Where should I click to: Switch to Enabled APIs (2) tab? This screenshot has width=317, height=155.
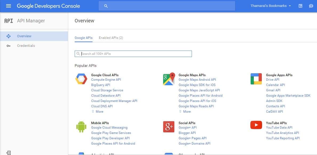point(111,38)
